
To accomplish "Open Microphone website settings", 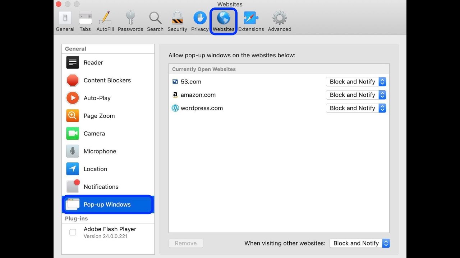I will [x=100, y=151].
